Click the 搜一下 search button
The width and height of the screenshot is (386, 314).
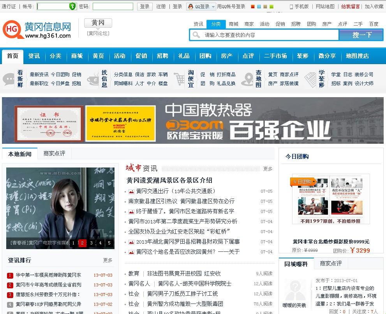(x=361, y=35)
